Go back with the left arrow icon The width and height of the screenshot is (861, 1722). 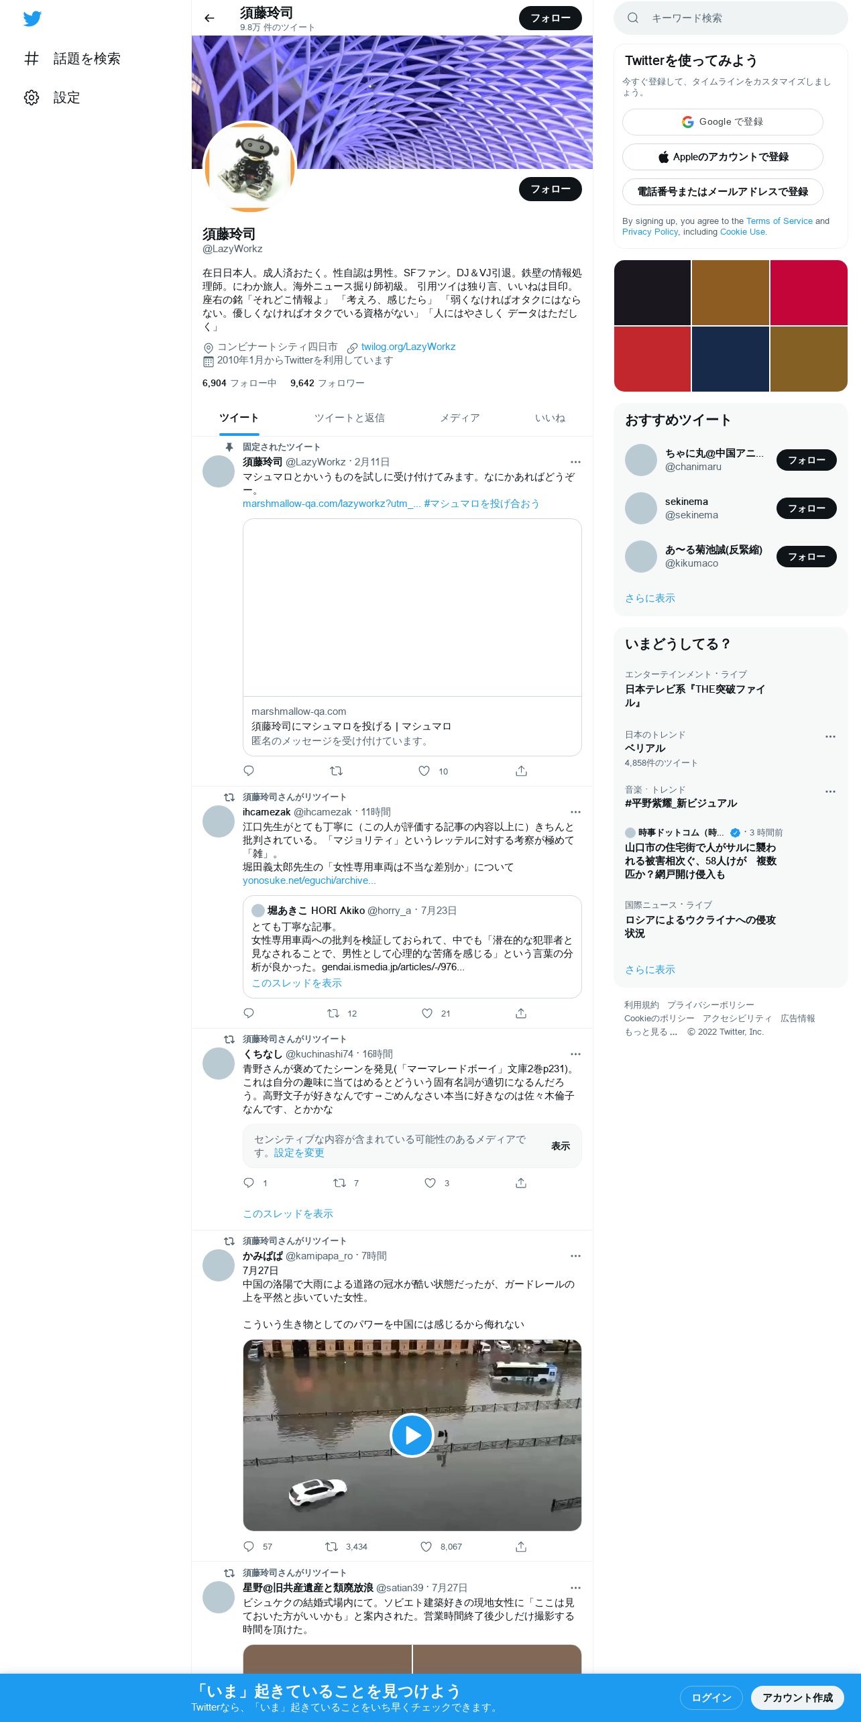coord(209,18)
